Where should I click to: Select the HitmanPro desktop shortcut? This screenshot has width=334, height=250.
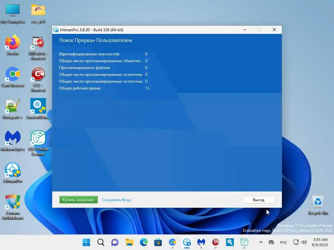coord(13,173)
